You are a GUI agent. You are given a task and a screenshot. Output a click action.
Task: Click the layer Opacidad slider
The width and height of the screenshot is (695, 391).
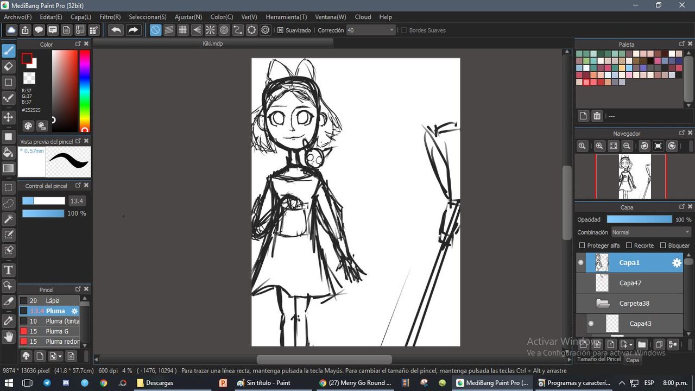(x=639, y=219)
